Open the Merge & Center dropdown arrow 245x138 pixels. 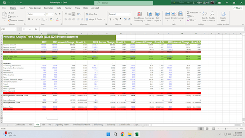tap(104, 19)
